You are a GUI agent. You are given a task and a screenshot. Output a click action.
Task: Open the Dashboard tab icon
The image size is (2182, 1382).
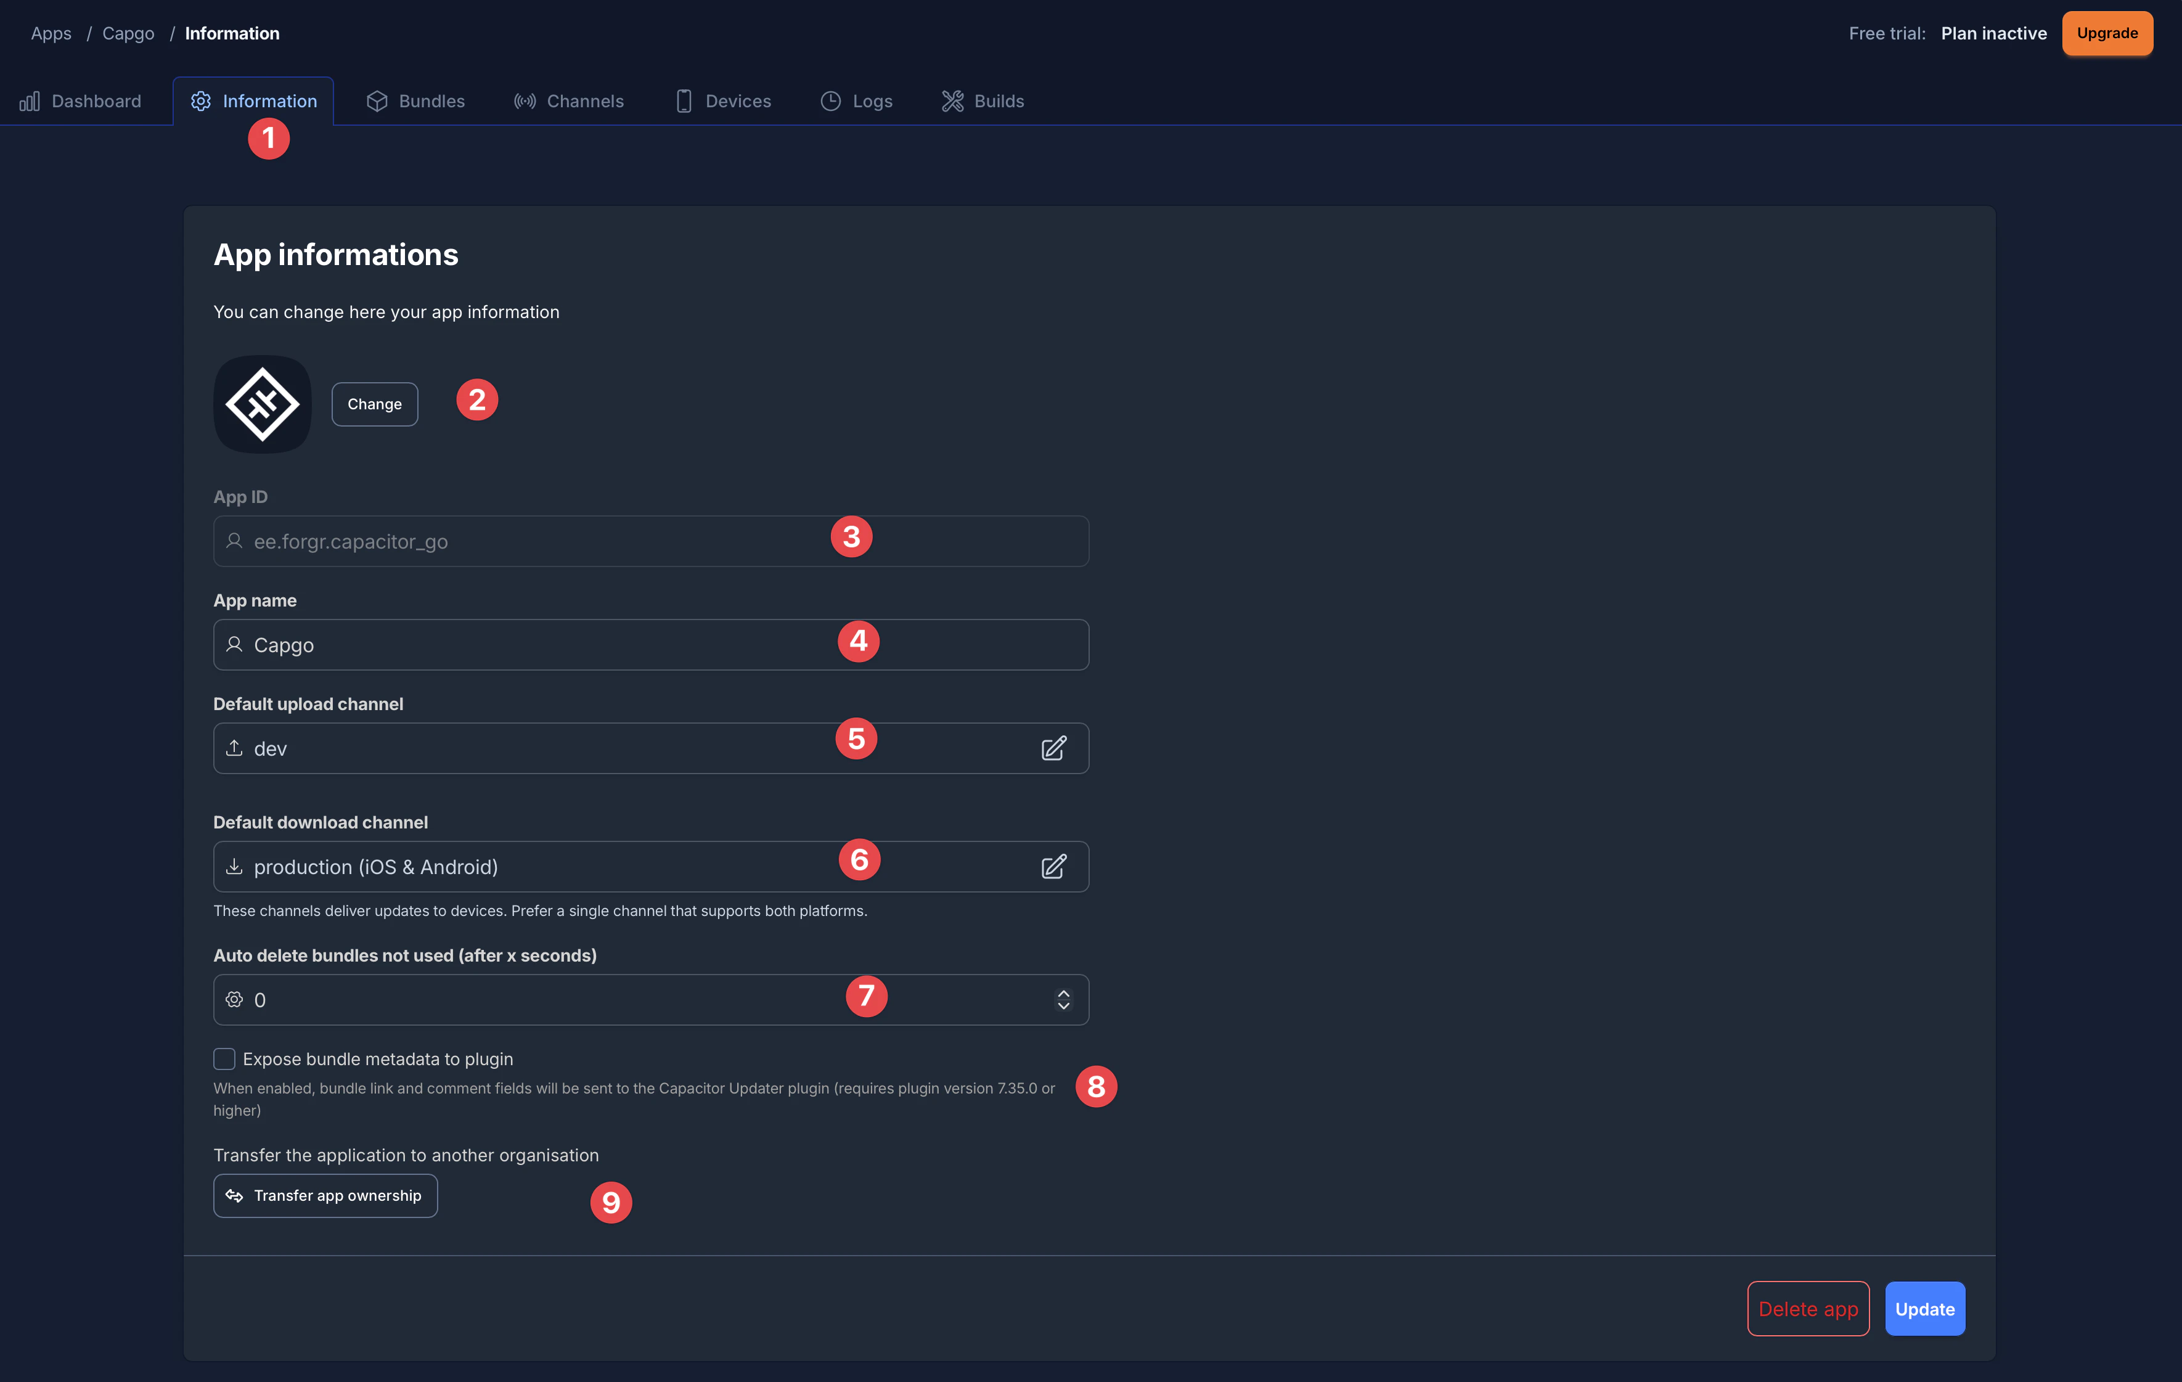(x=30, y=102)
